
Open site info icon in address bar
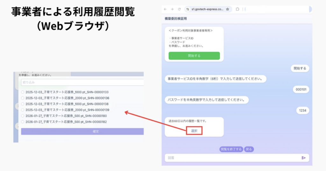188,9
